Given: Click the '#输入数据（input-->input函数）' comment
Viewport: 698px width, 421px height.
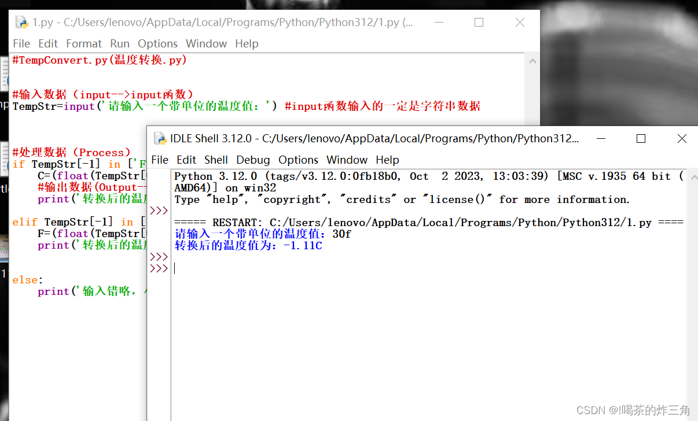Looking at the screenshot, I should [102, 95].
